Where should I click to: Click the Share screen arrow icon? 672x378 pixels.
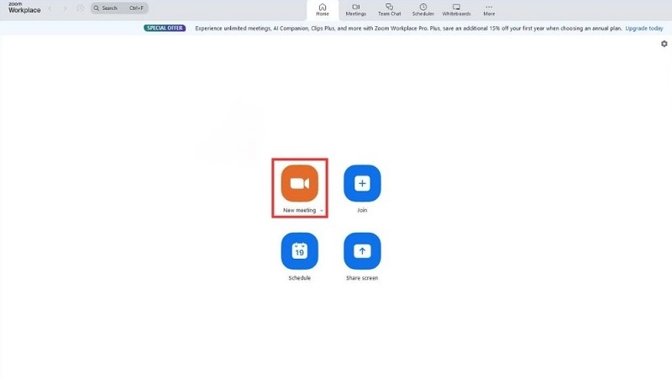pyautogui.click(x=362, y=250)
